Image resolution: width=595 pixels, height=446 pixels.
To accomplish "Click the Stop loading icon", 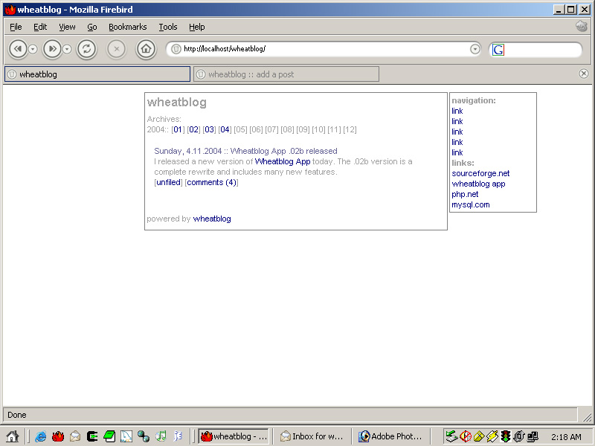I will coord(116,48).
